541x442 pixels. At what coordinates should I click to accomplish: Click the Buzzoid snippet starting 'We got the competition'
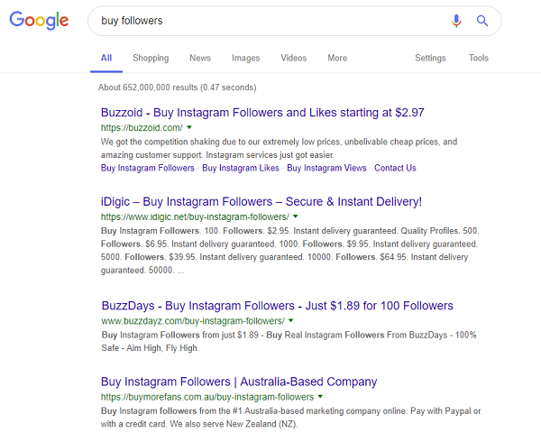tap(280, 148)
